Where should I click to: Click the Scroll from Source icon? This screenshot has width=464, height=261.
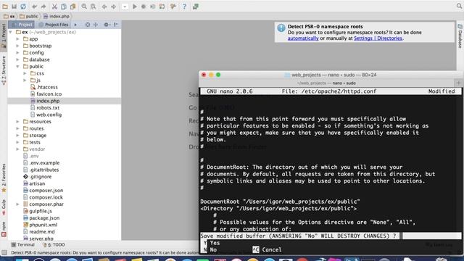coord(88,25)
